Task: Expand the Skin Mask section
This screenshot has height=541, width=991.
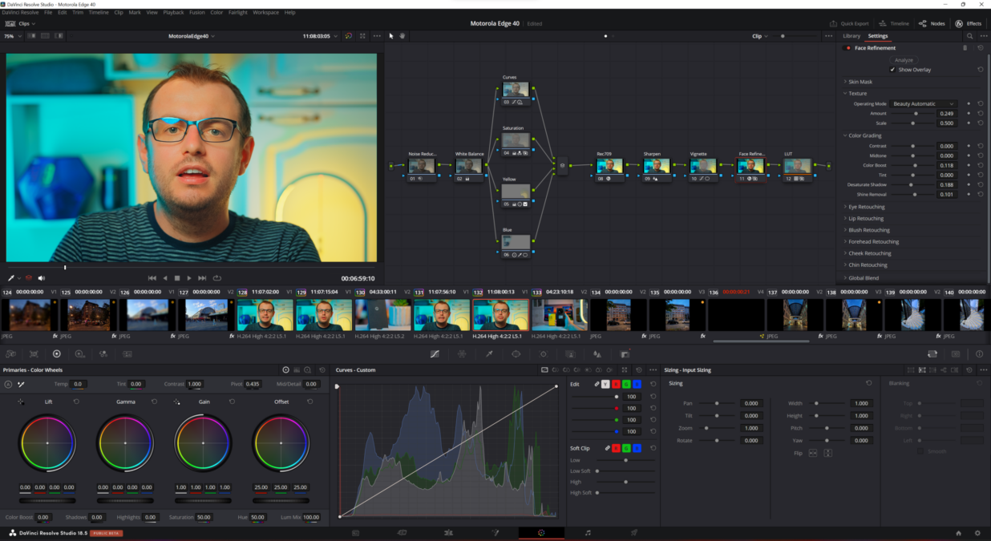Action: [860, 82]
